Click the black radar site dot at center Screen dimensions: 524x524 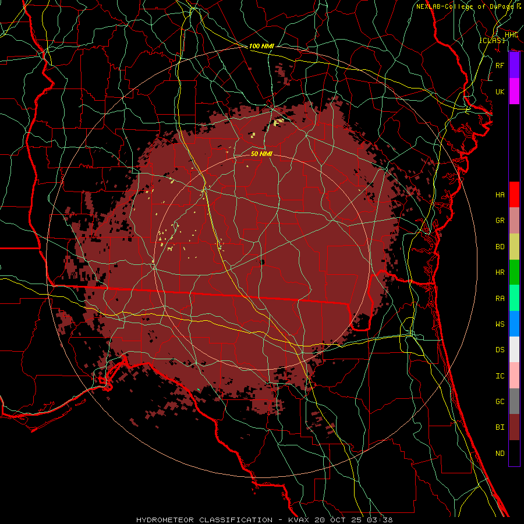point(263,262)
